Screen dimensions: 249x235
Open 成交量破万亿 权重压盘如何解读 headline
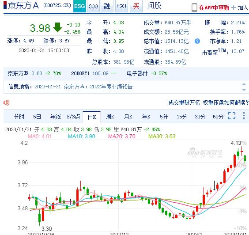(x=208, y=102)
